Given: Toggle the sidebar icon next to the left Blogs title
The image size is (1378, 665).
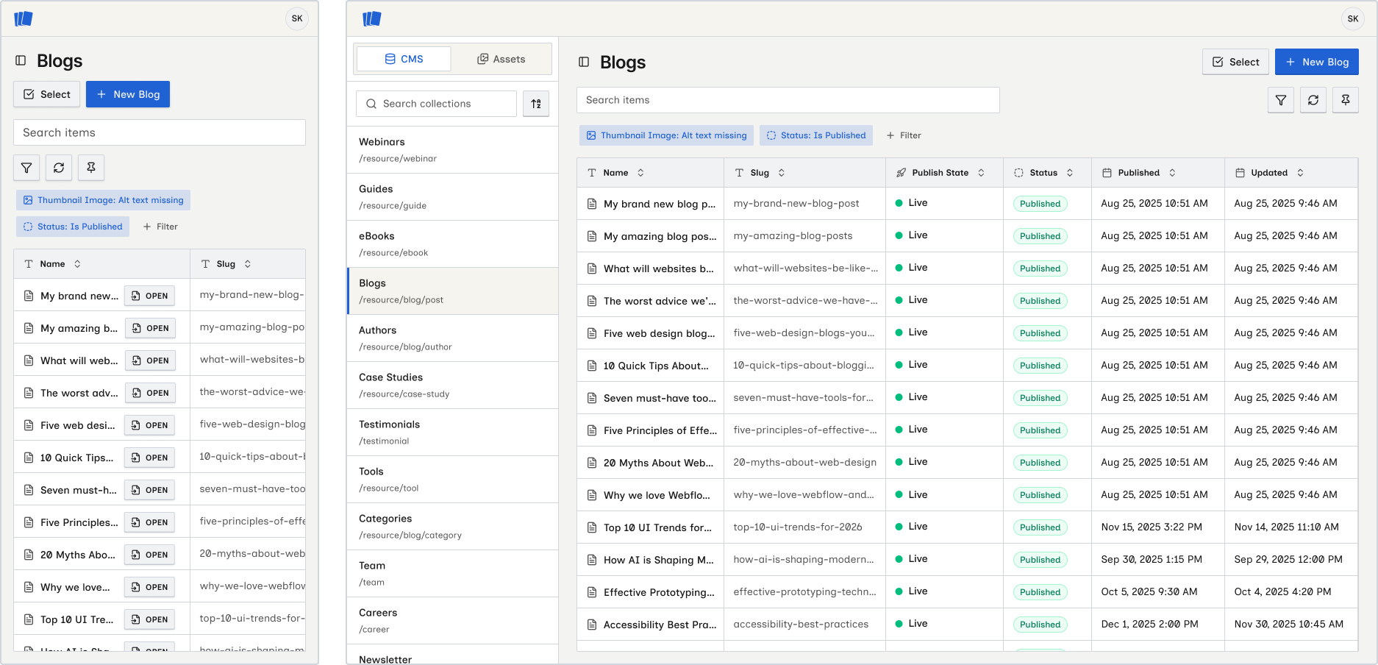Looking at the screenshot, I should pyautogui.click(x=21, y=60).
